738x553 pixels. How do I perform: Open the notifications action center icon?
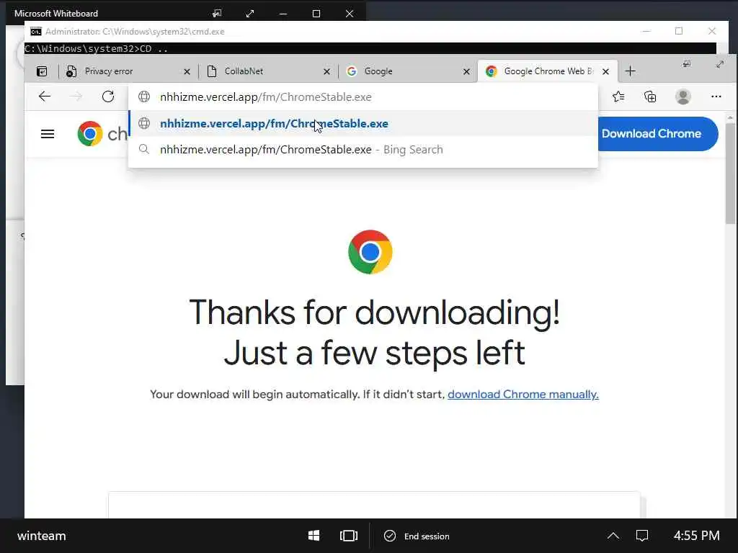click(x=642, y=536)
